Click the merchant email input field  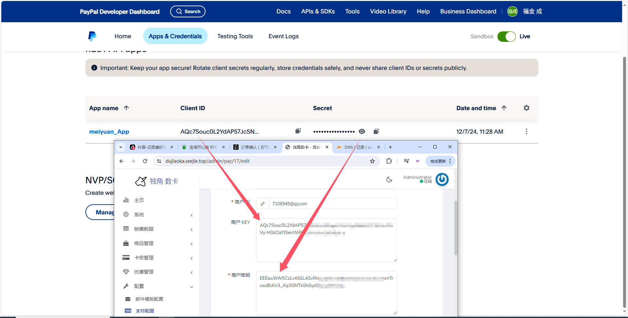pos(327,203)
